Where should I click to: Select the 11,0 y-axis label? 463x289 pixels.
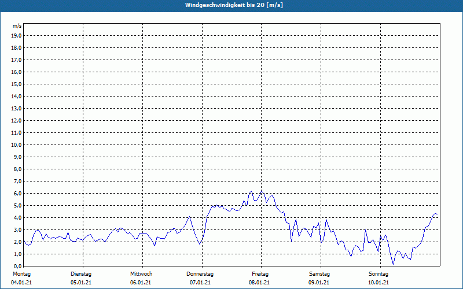coord(16,133)
